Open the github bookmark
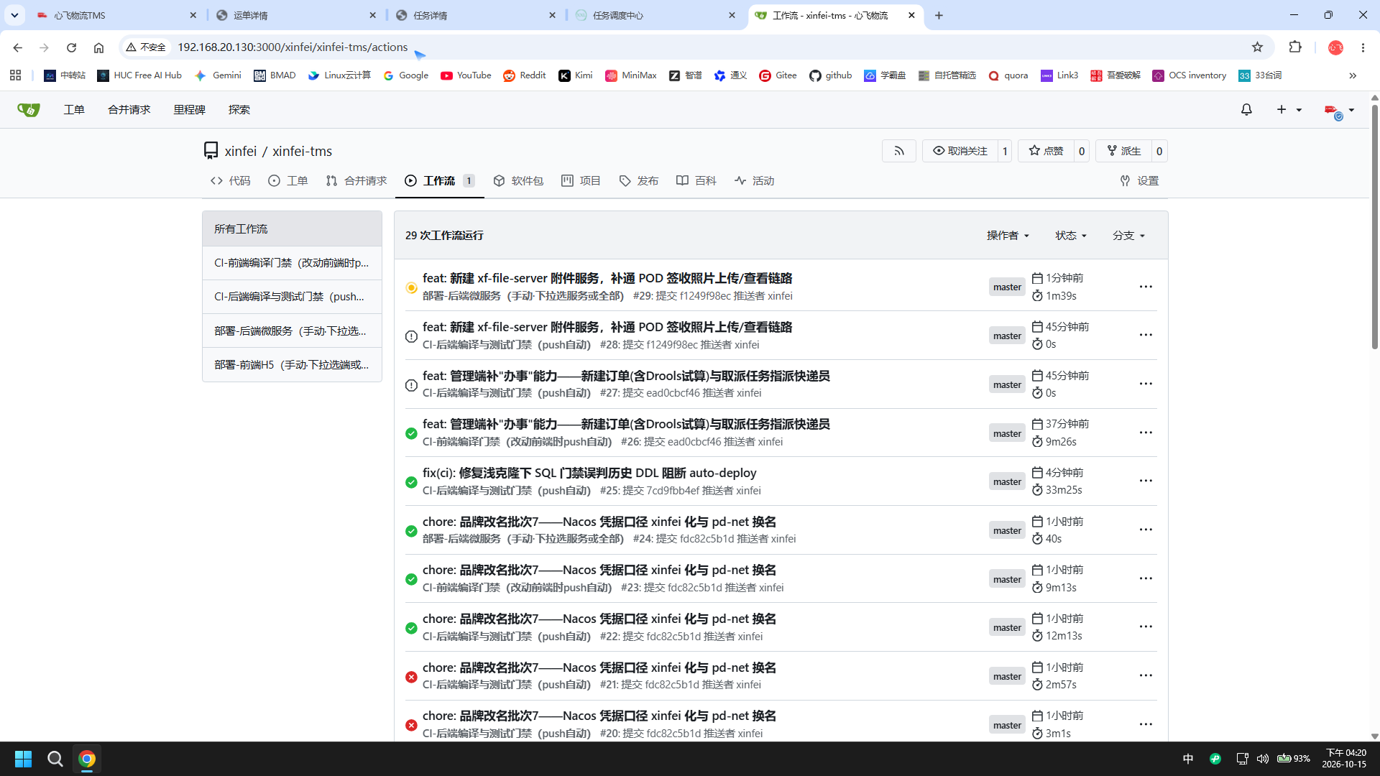This screenshot has height=776, width=1380. coord(831,75)
